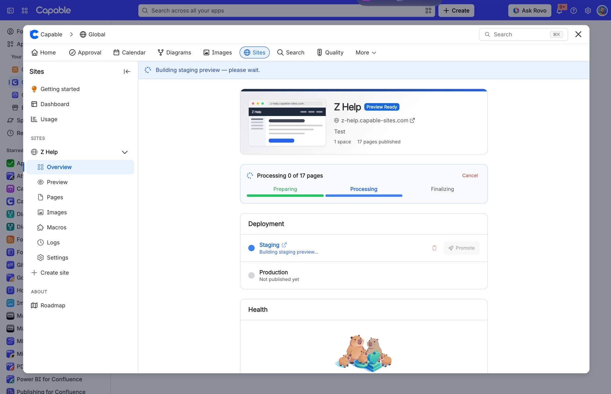The height and width of the screenshot is (394, 611).
Task: Open the user profile avatar
Action: coord(602,10)
